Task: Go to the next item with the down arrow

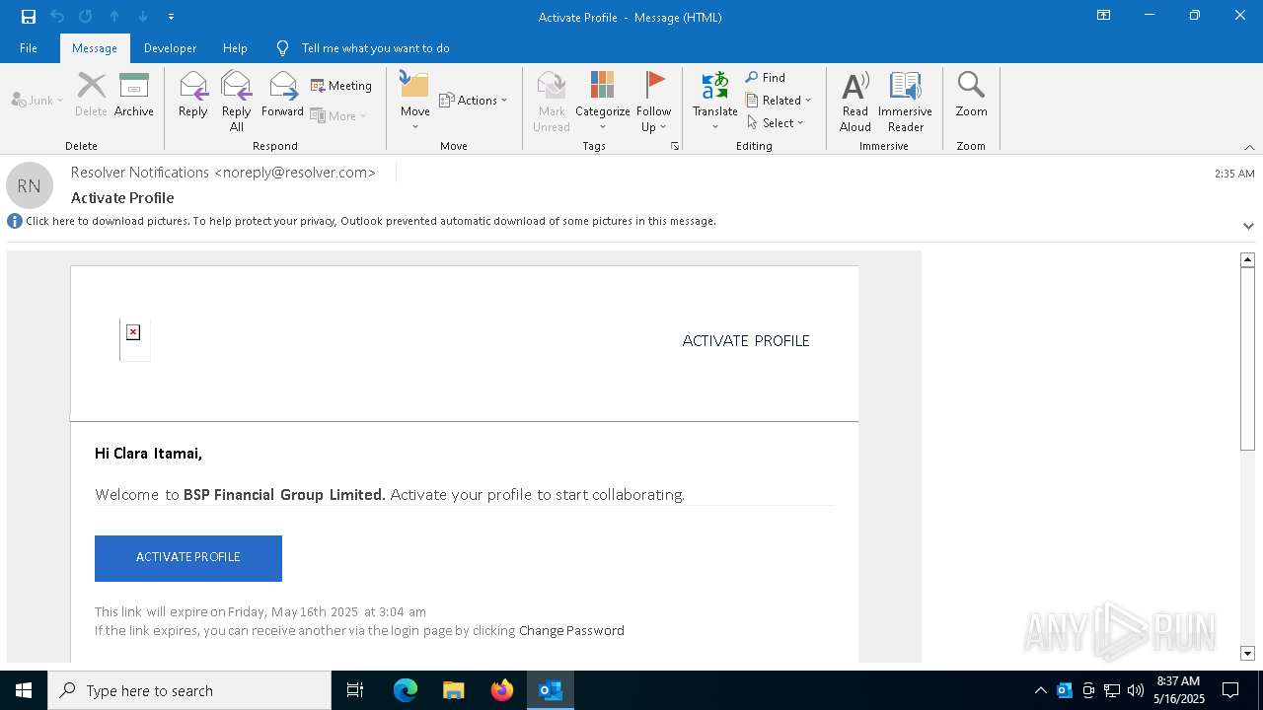Action: click(x=143, y=17)
